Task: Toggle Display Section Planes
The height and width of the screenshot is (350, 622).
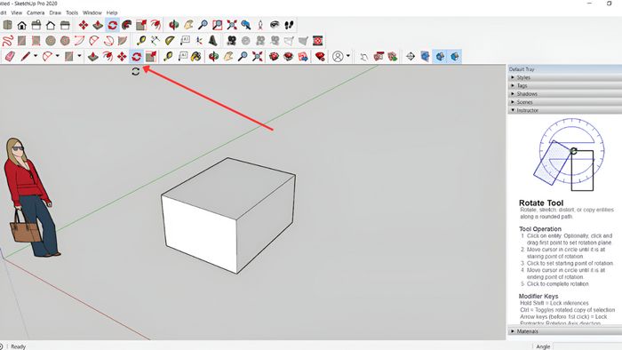Action: (426, 56)
